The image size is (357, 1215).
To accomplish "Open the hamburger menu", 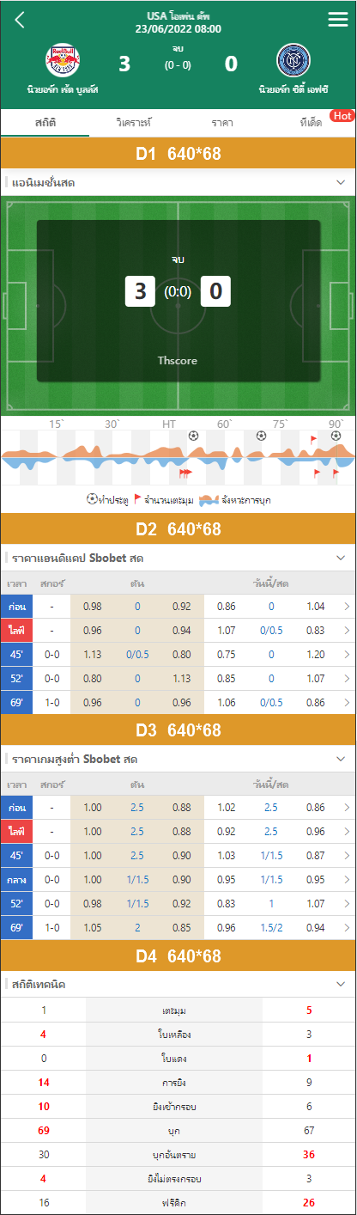I will coord(338,21).
